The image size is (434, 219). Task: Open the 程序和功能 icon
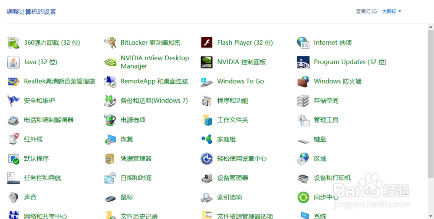[x=207, y=101]
